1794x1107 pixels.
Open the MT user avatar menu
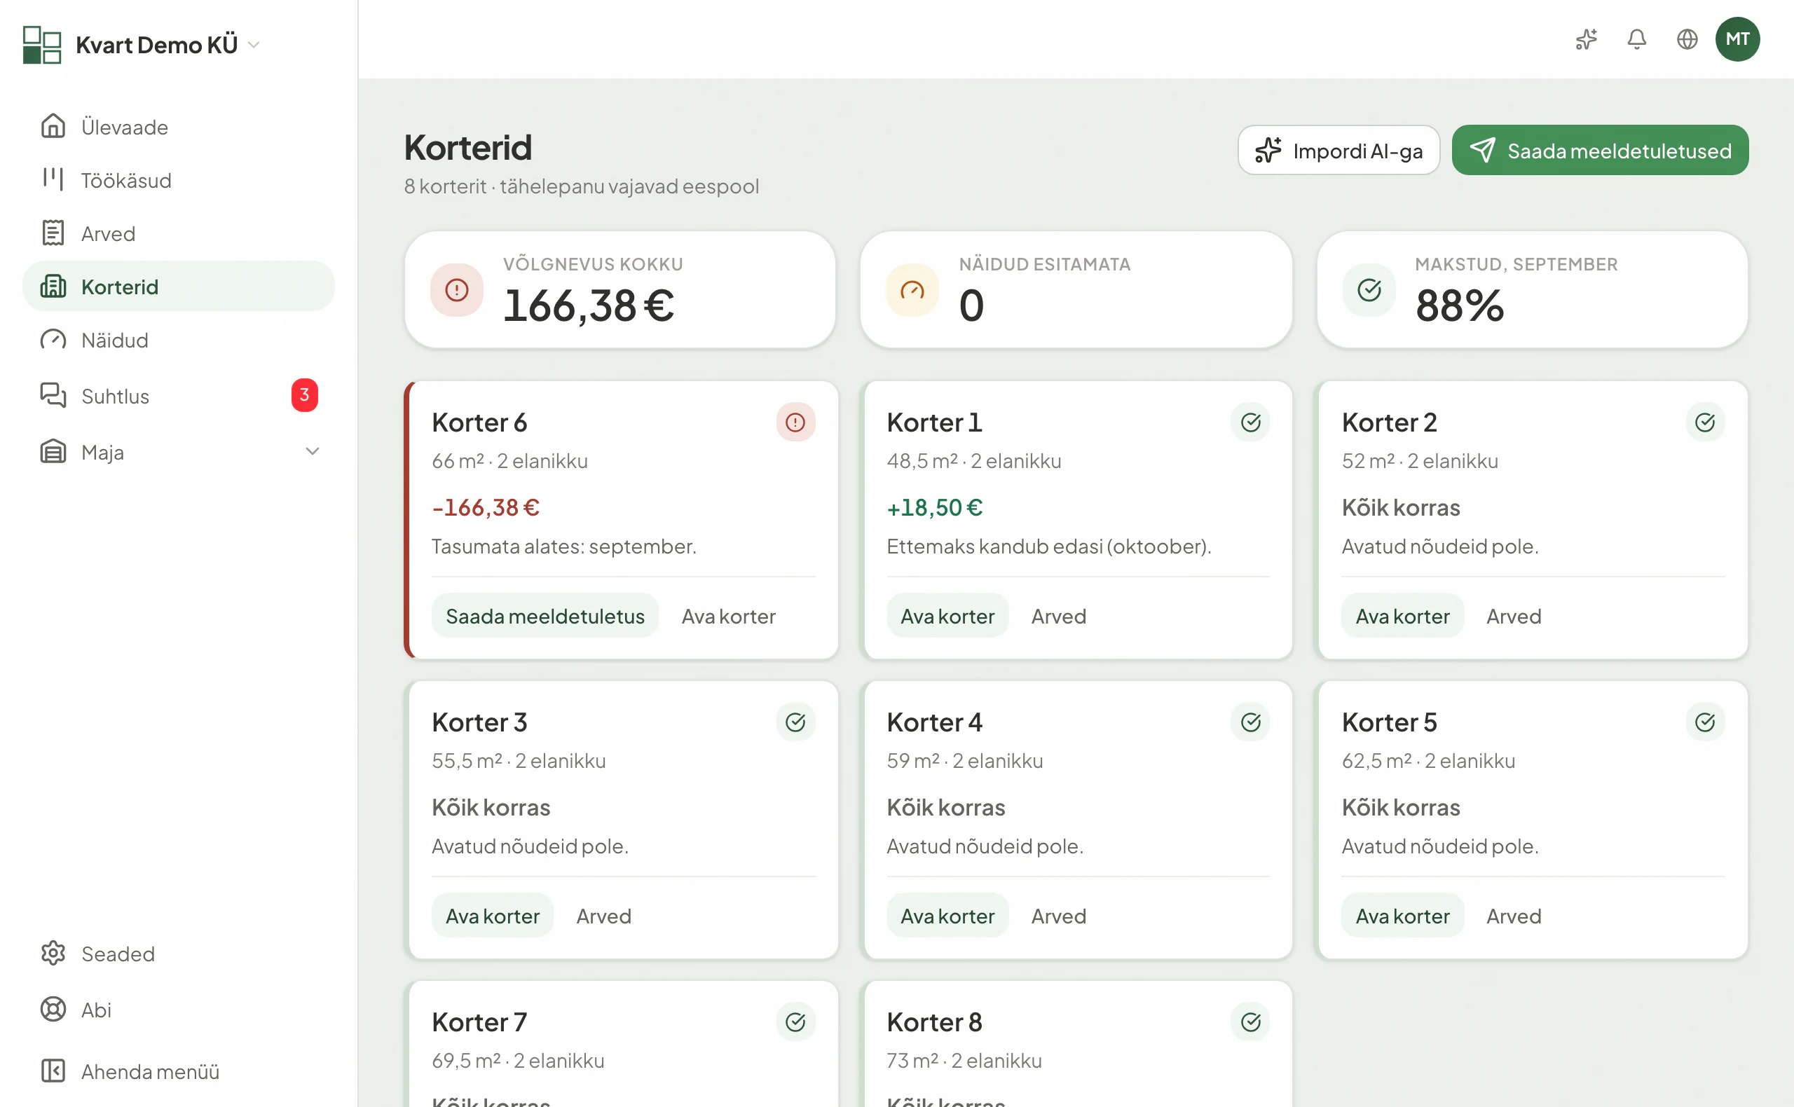click(x=1738, y=39)
